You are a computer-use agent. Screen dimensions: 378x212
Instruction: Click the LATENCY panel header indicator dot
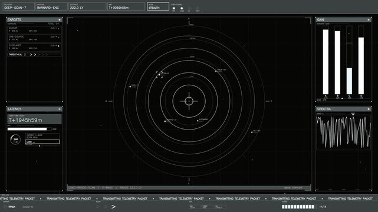pos(60,110)
